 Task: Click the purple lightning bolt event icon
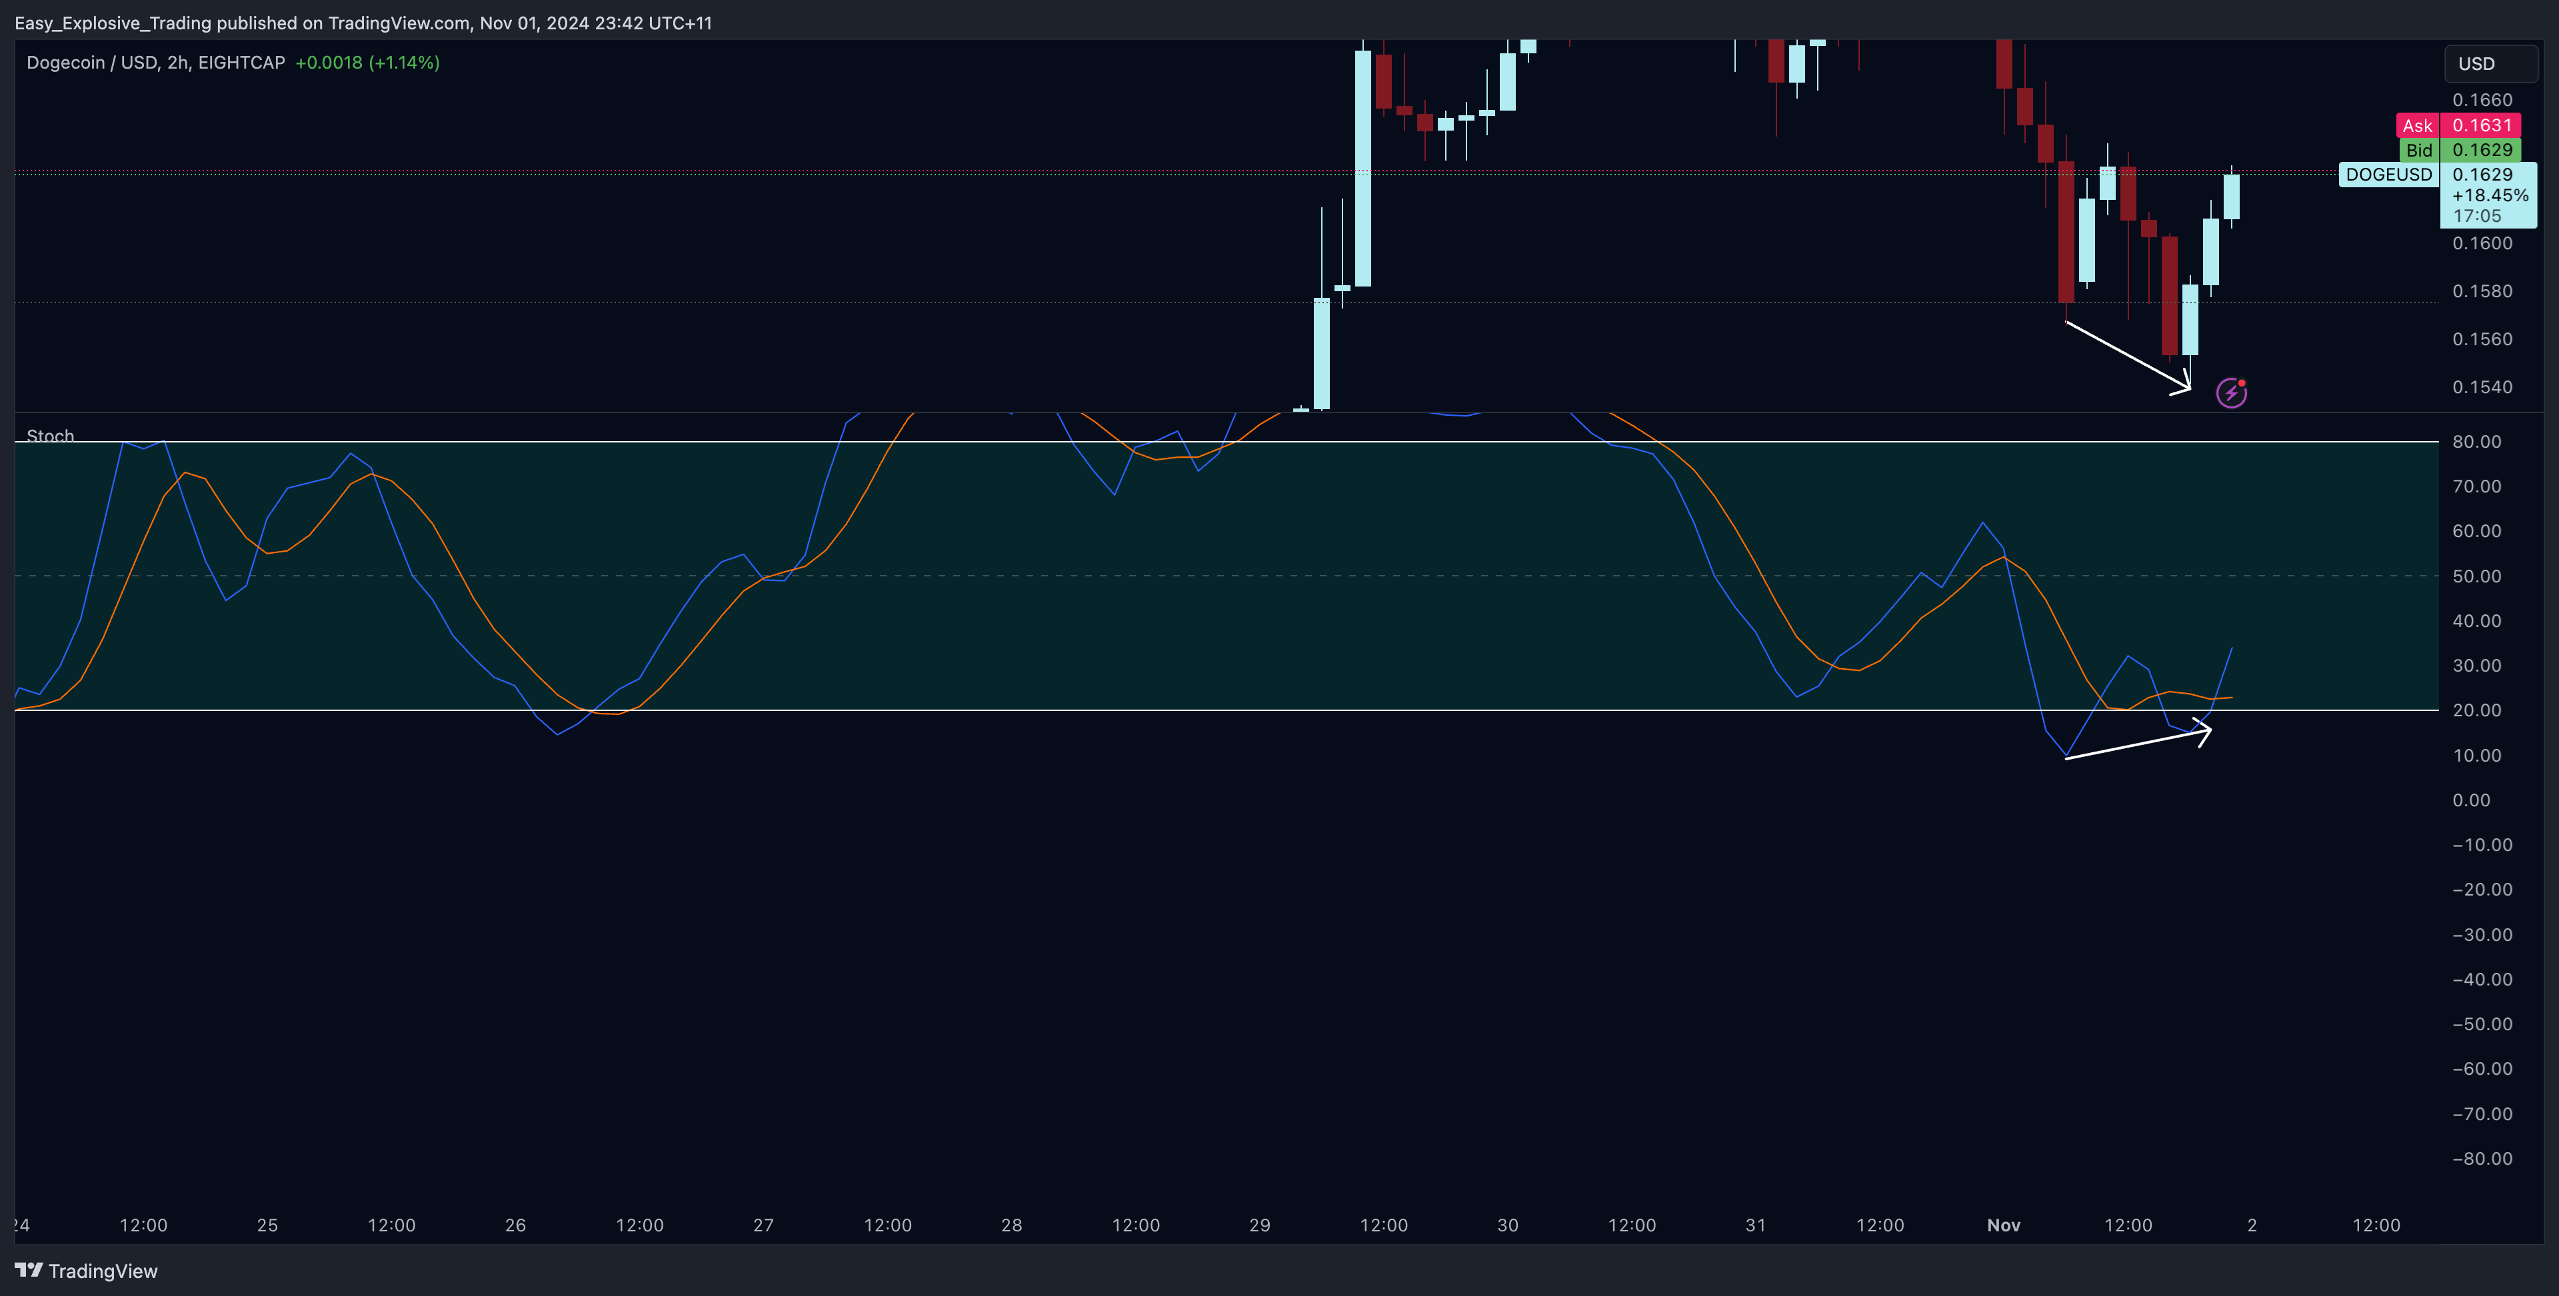tap(2231, 393)
